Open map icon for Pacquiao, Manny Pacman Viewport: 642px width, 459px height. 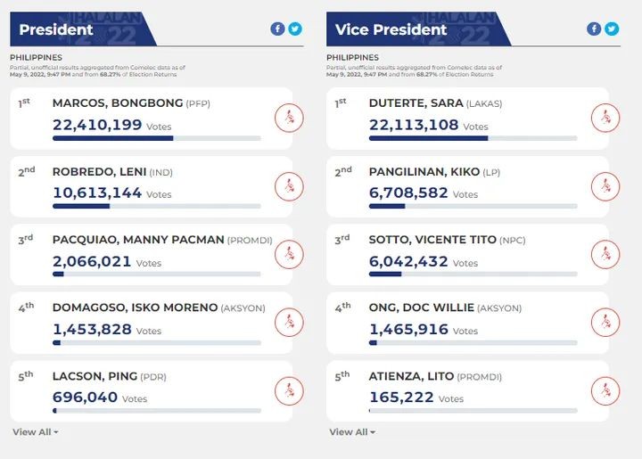tap(289, 254)
